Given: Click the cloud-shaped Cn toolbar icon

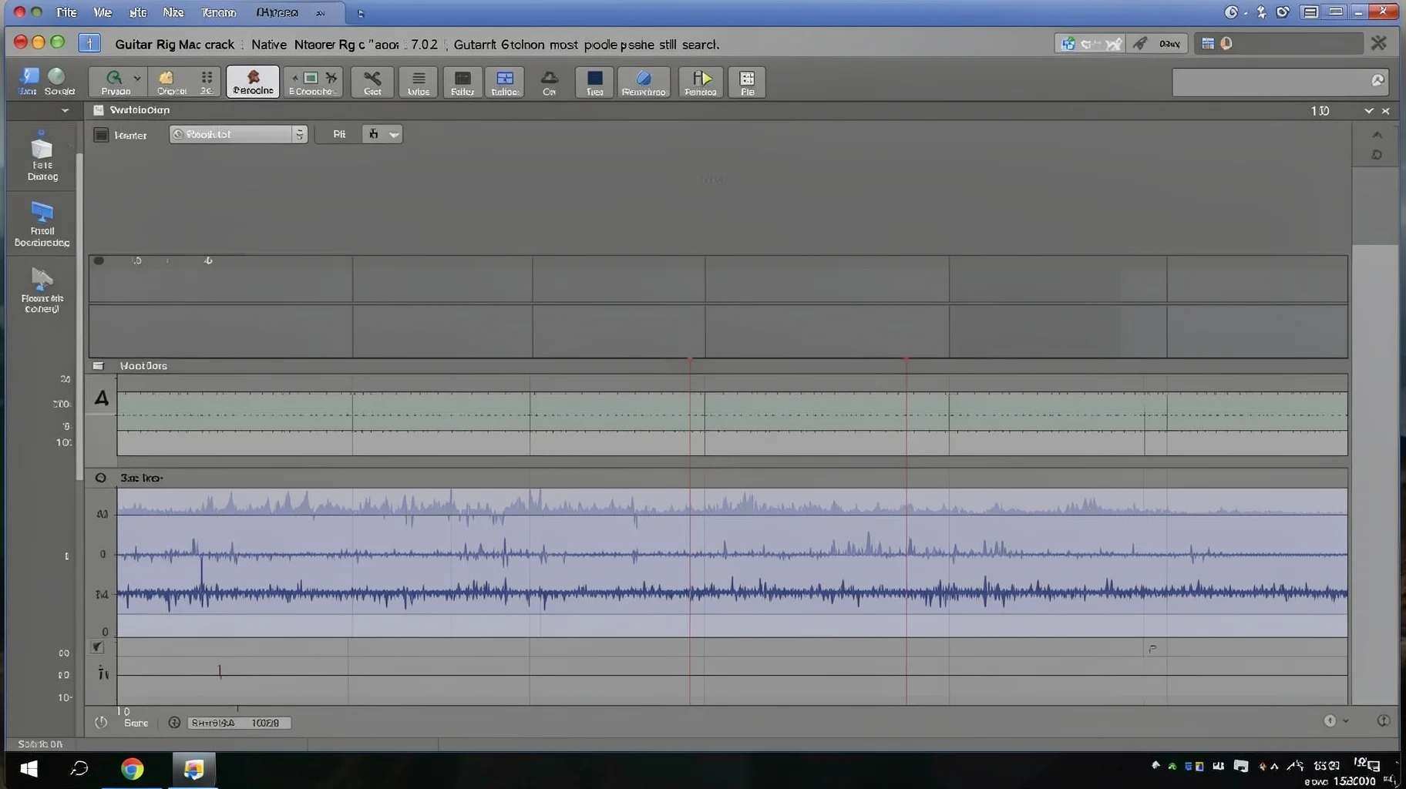Looking at the screenshot, I should tap(550, 82).
